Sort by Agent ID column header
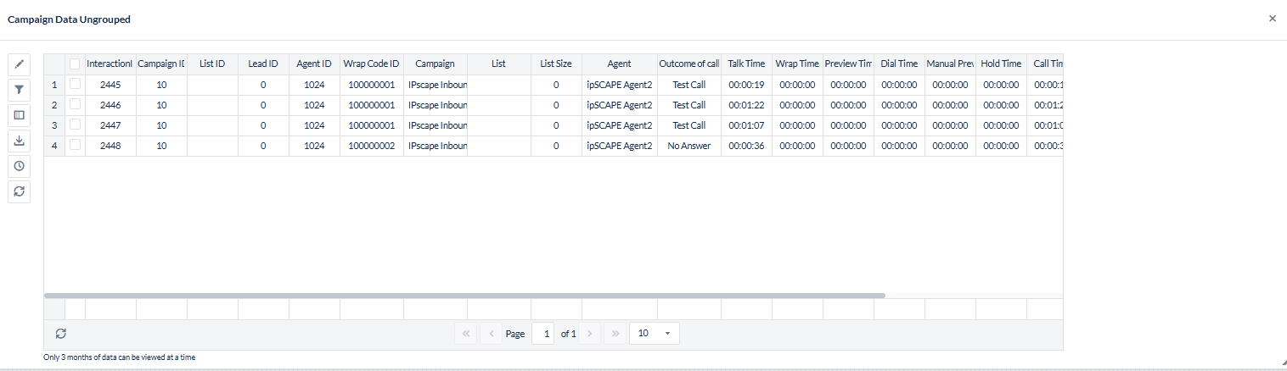 click(314, 64)
